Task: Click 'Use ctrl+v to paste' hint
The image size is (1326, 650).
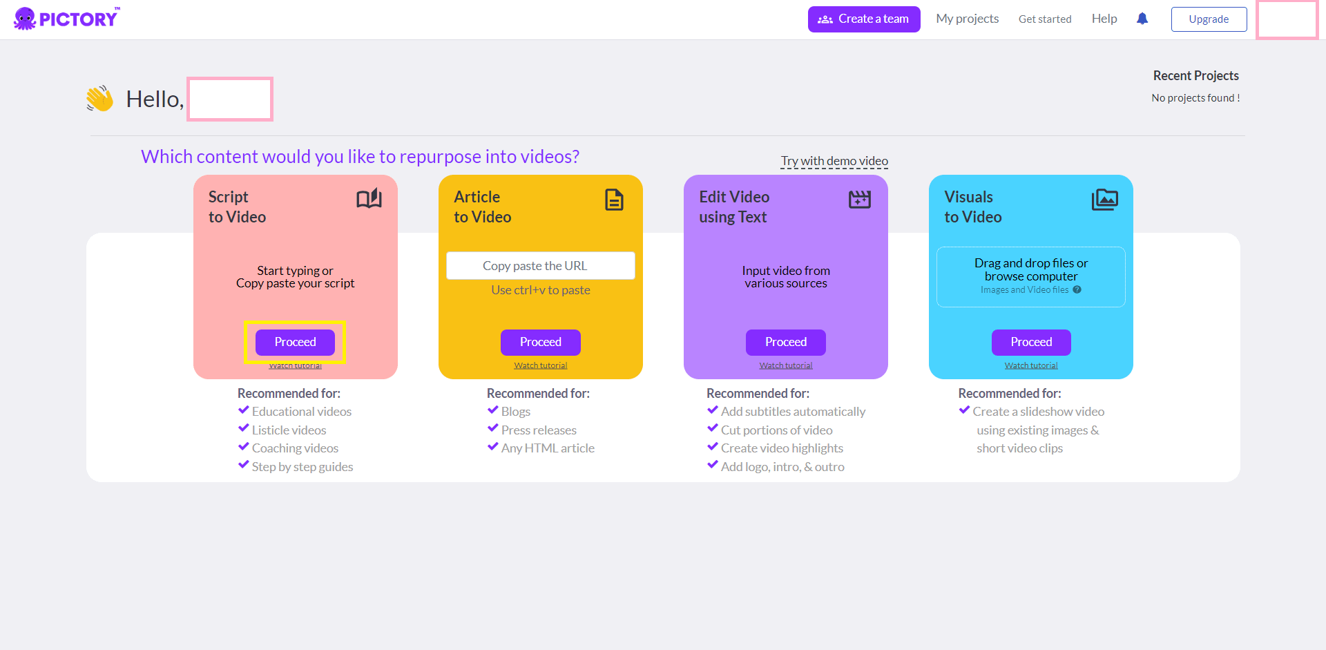Action: [541, 290]
